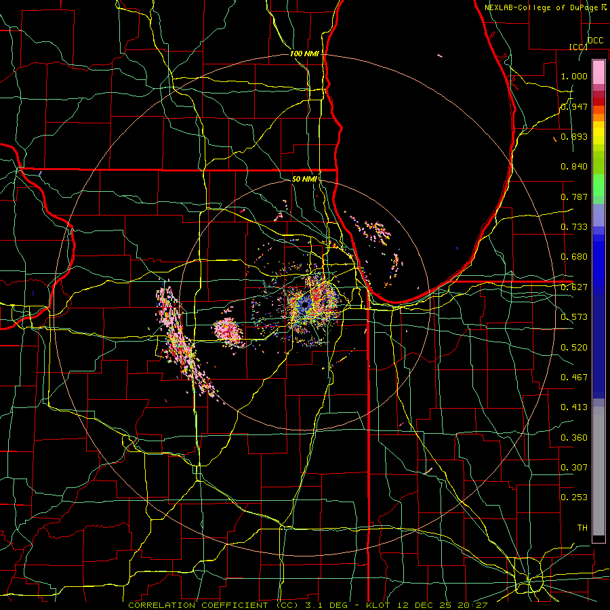Click the [CC] legend heading
Screen dimensions: 610x610
coord(579,47)
